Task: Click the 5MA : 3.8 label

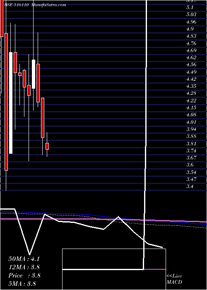Action: [x=22, y=283]
